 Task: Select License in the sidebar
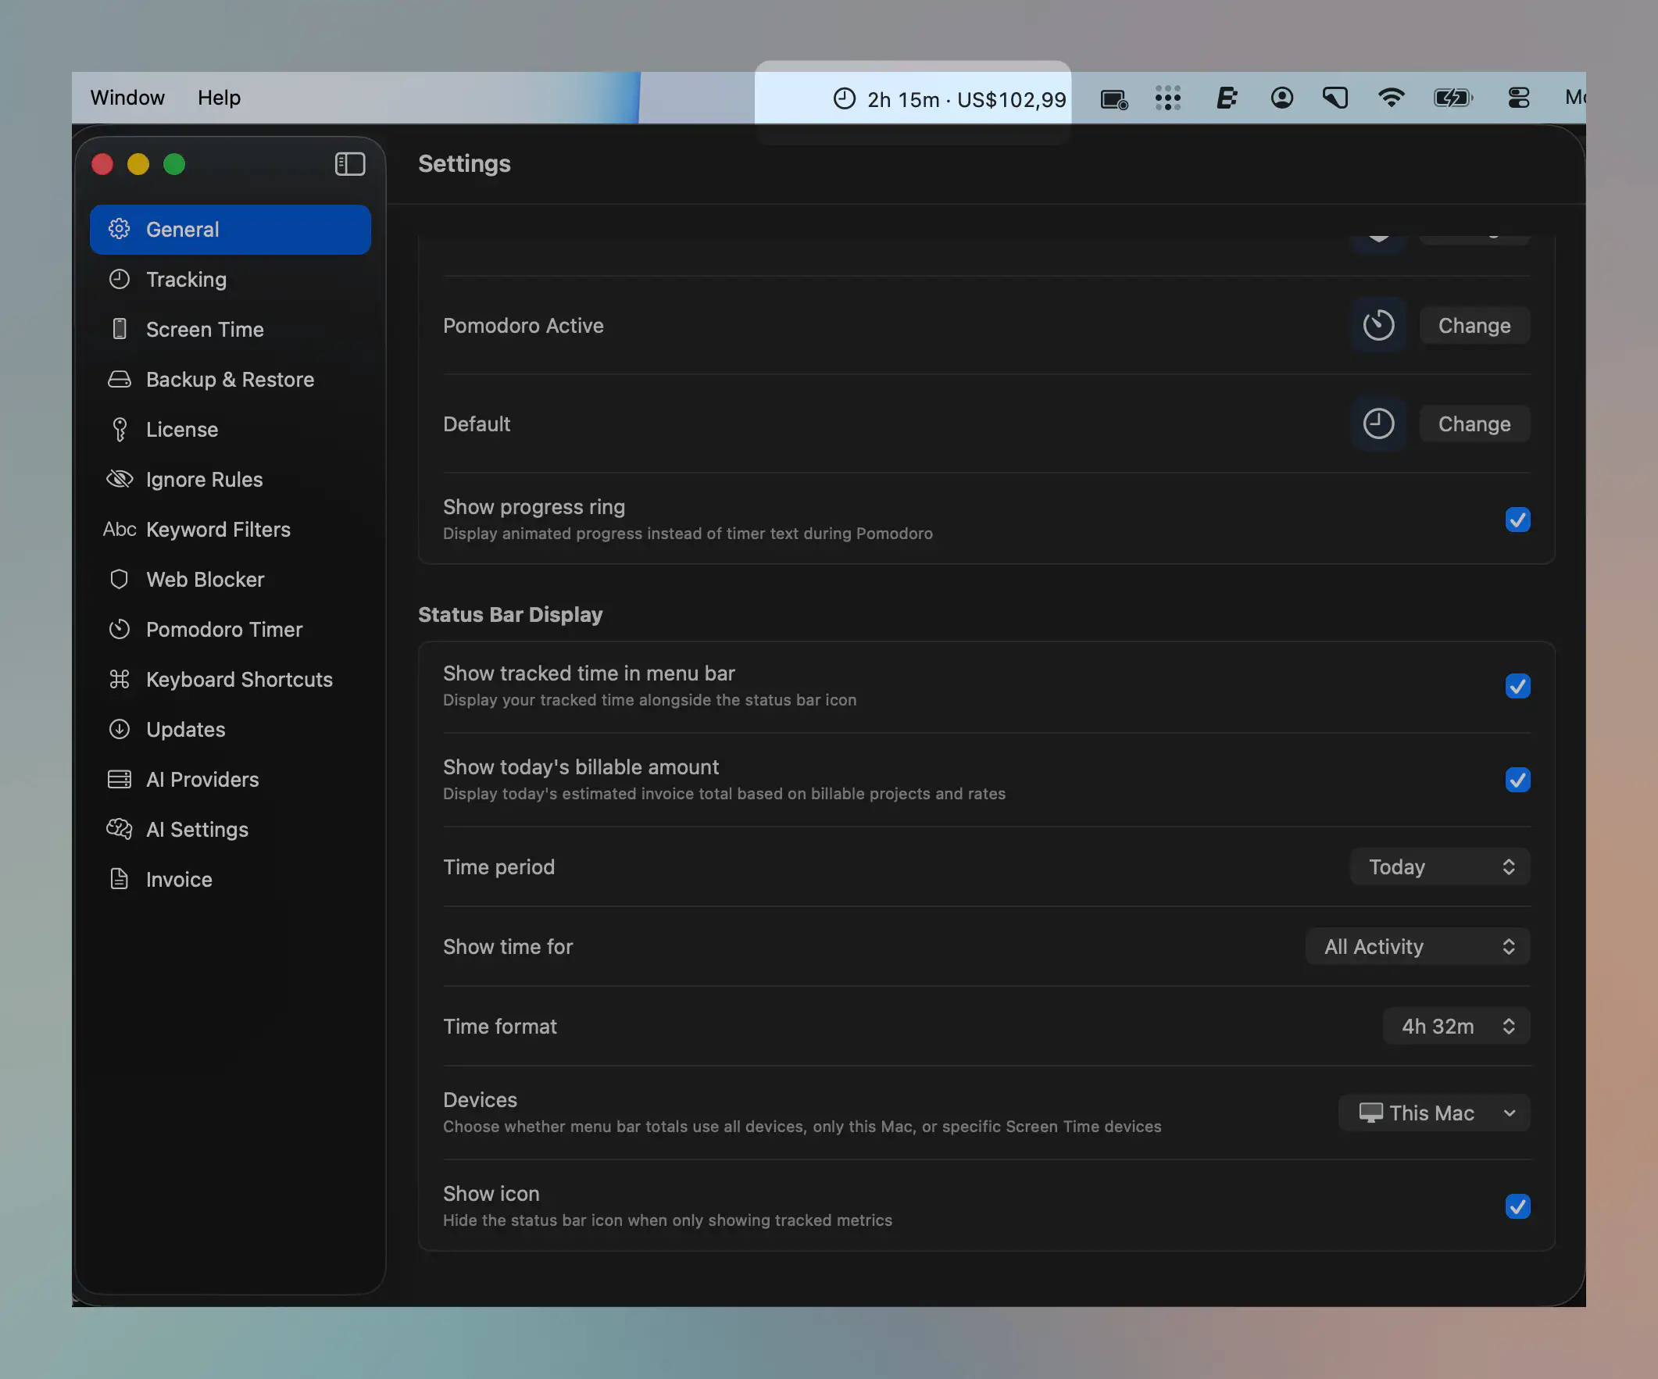point(230,430)
